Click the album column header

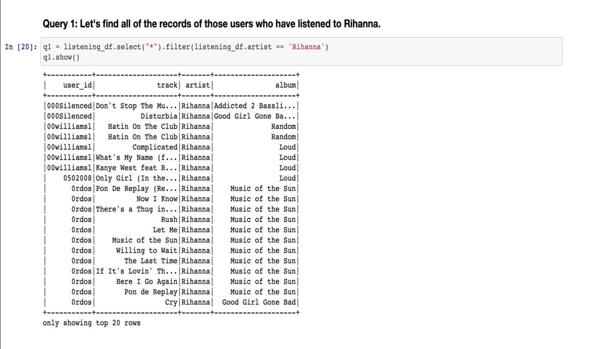point(285,85)
